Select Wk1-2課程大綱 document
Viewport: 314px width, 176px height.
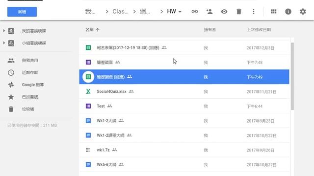pyautogui.click(x=184, y=135)
